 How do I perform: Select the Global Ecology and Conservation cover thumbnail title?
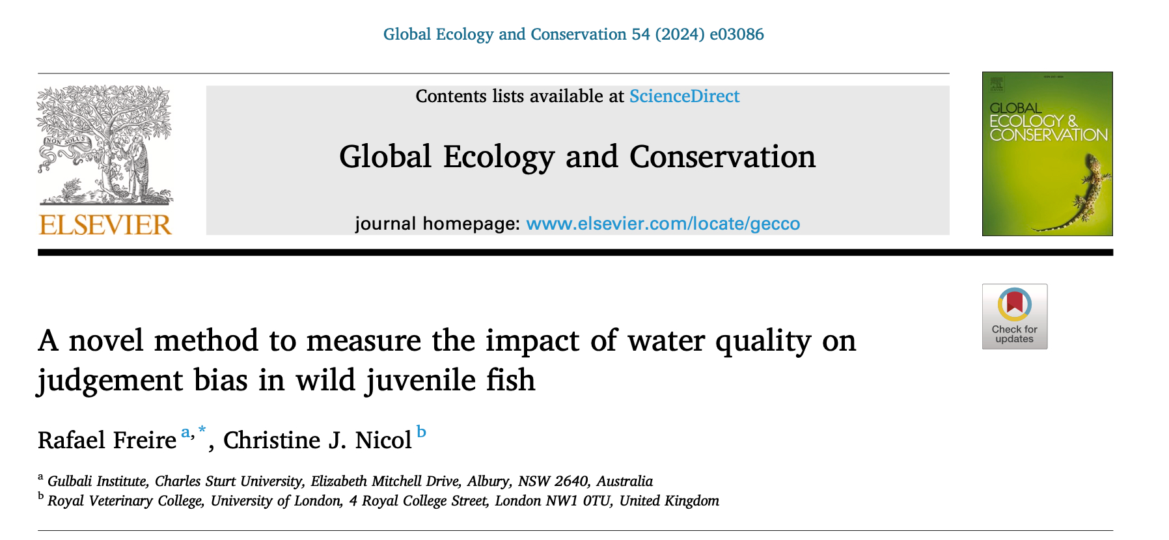click(x=1047, y=122)
